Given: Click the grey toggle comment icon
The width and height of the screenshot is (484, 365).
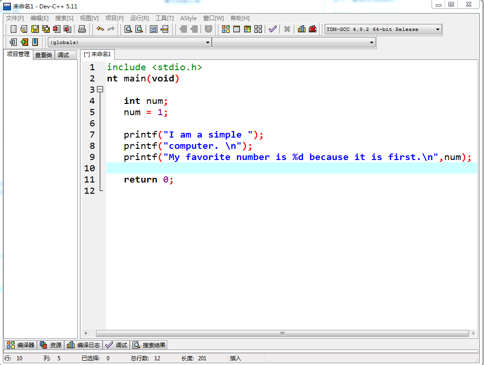Looking at the screenshot, I should 208,29.
